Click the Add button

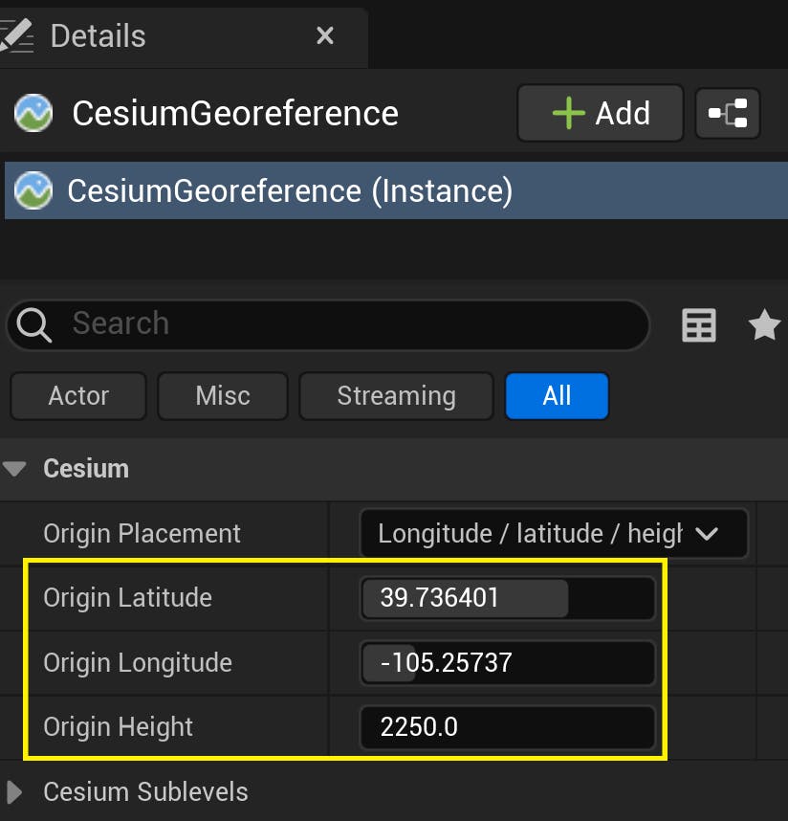[601, 112]
